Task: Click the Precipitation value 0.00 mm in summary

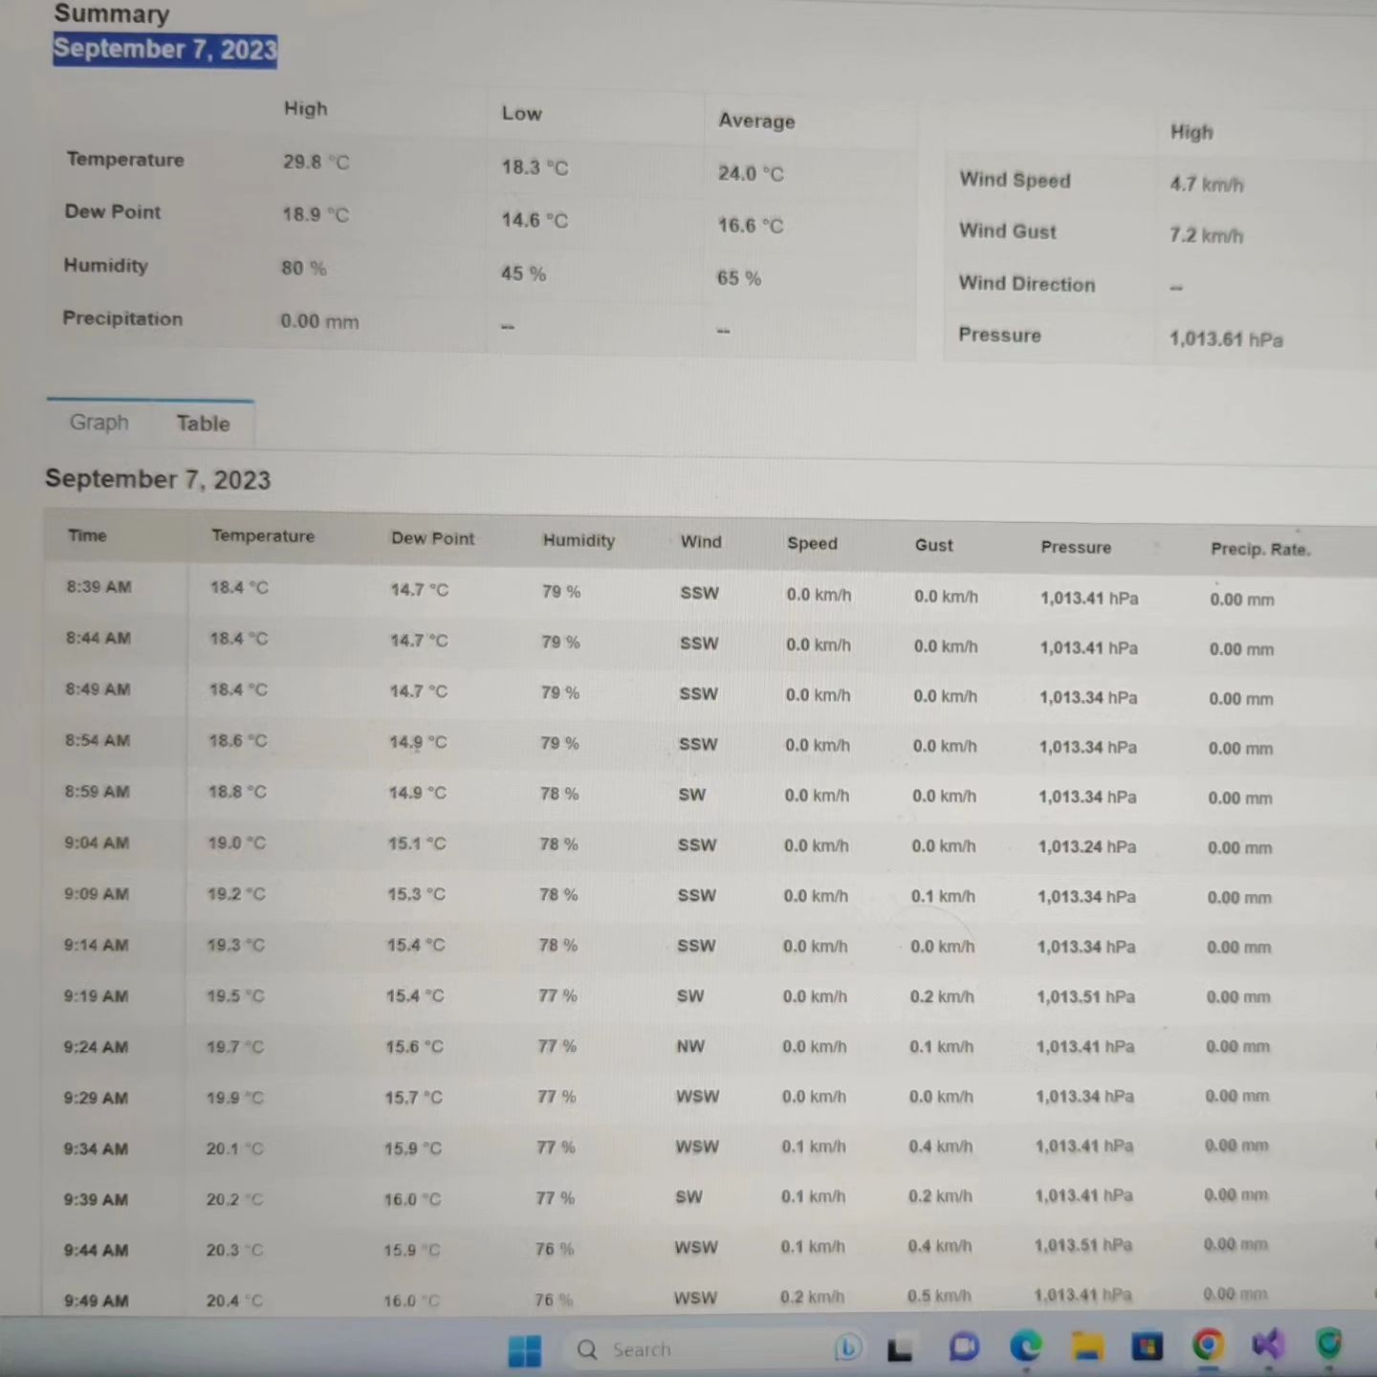Action: [319, 321]
